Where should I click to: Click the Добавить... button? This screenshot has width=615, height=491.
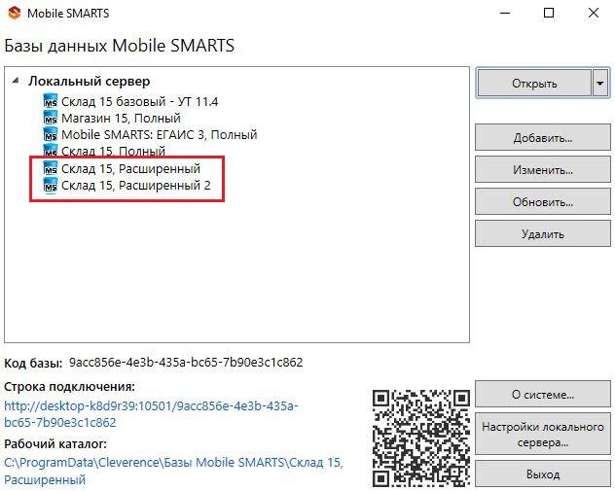541,138
